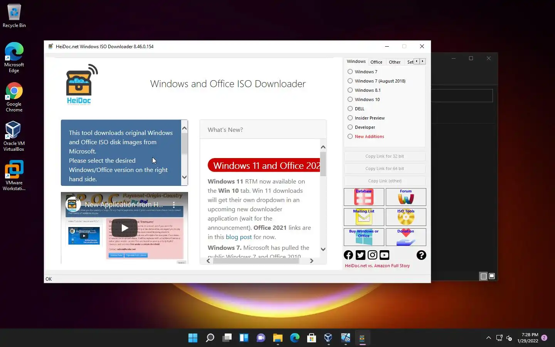Open the Widgets taskbar icon
The height and width of the screenshot is (347, 555).
click(x=244, y=338)
